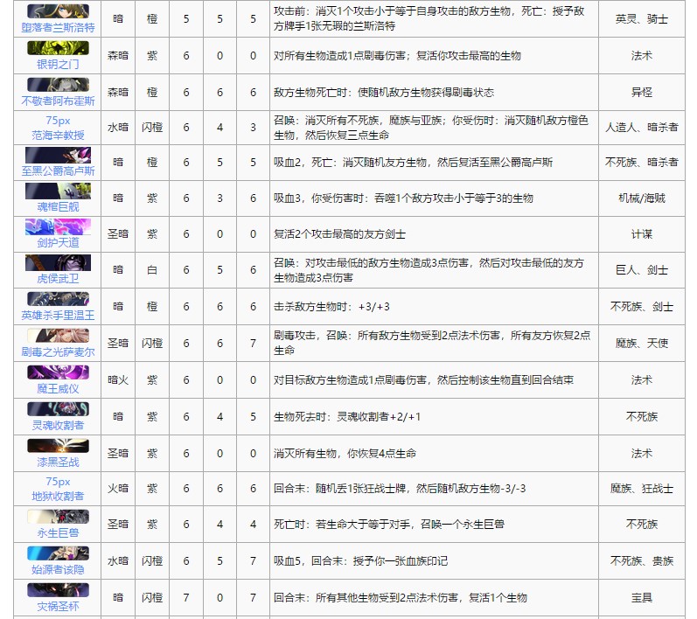
Task: Open the 范海辛教授 text link
Action: 58,136
